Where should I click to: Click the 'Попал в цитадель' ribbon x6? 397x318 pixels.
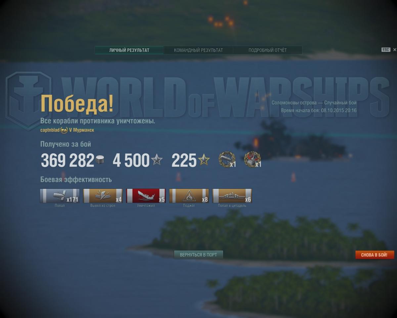point(232,196)
